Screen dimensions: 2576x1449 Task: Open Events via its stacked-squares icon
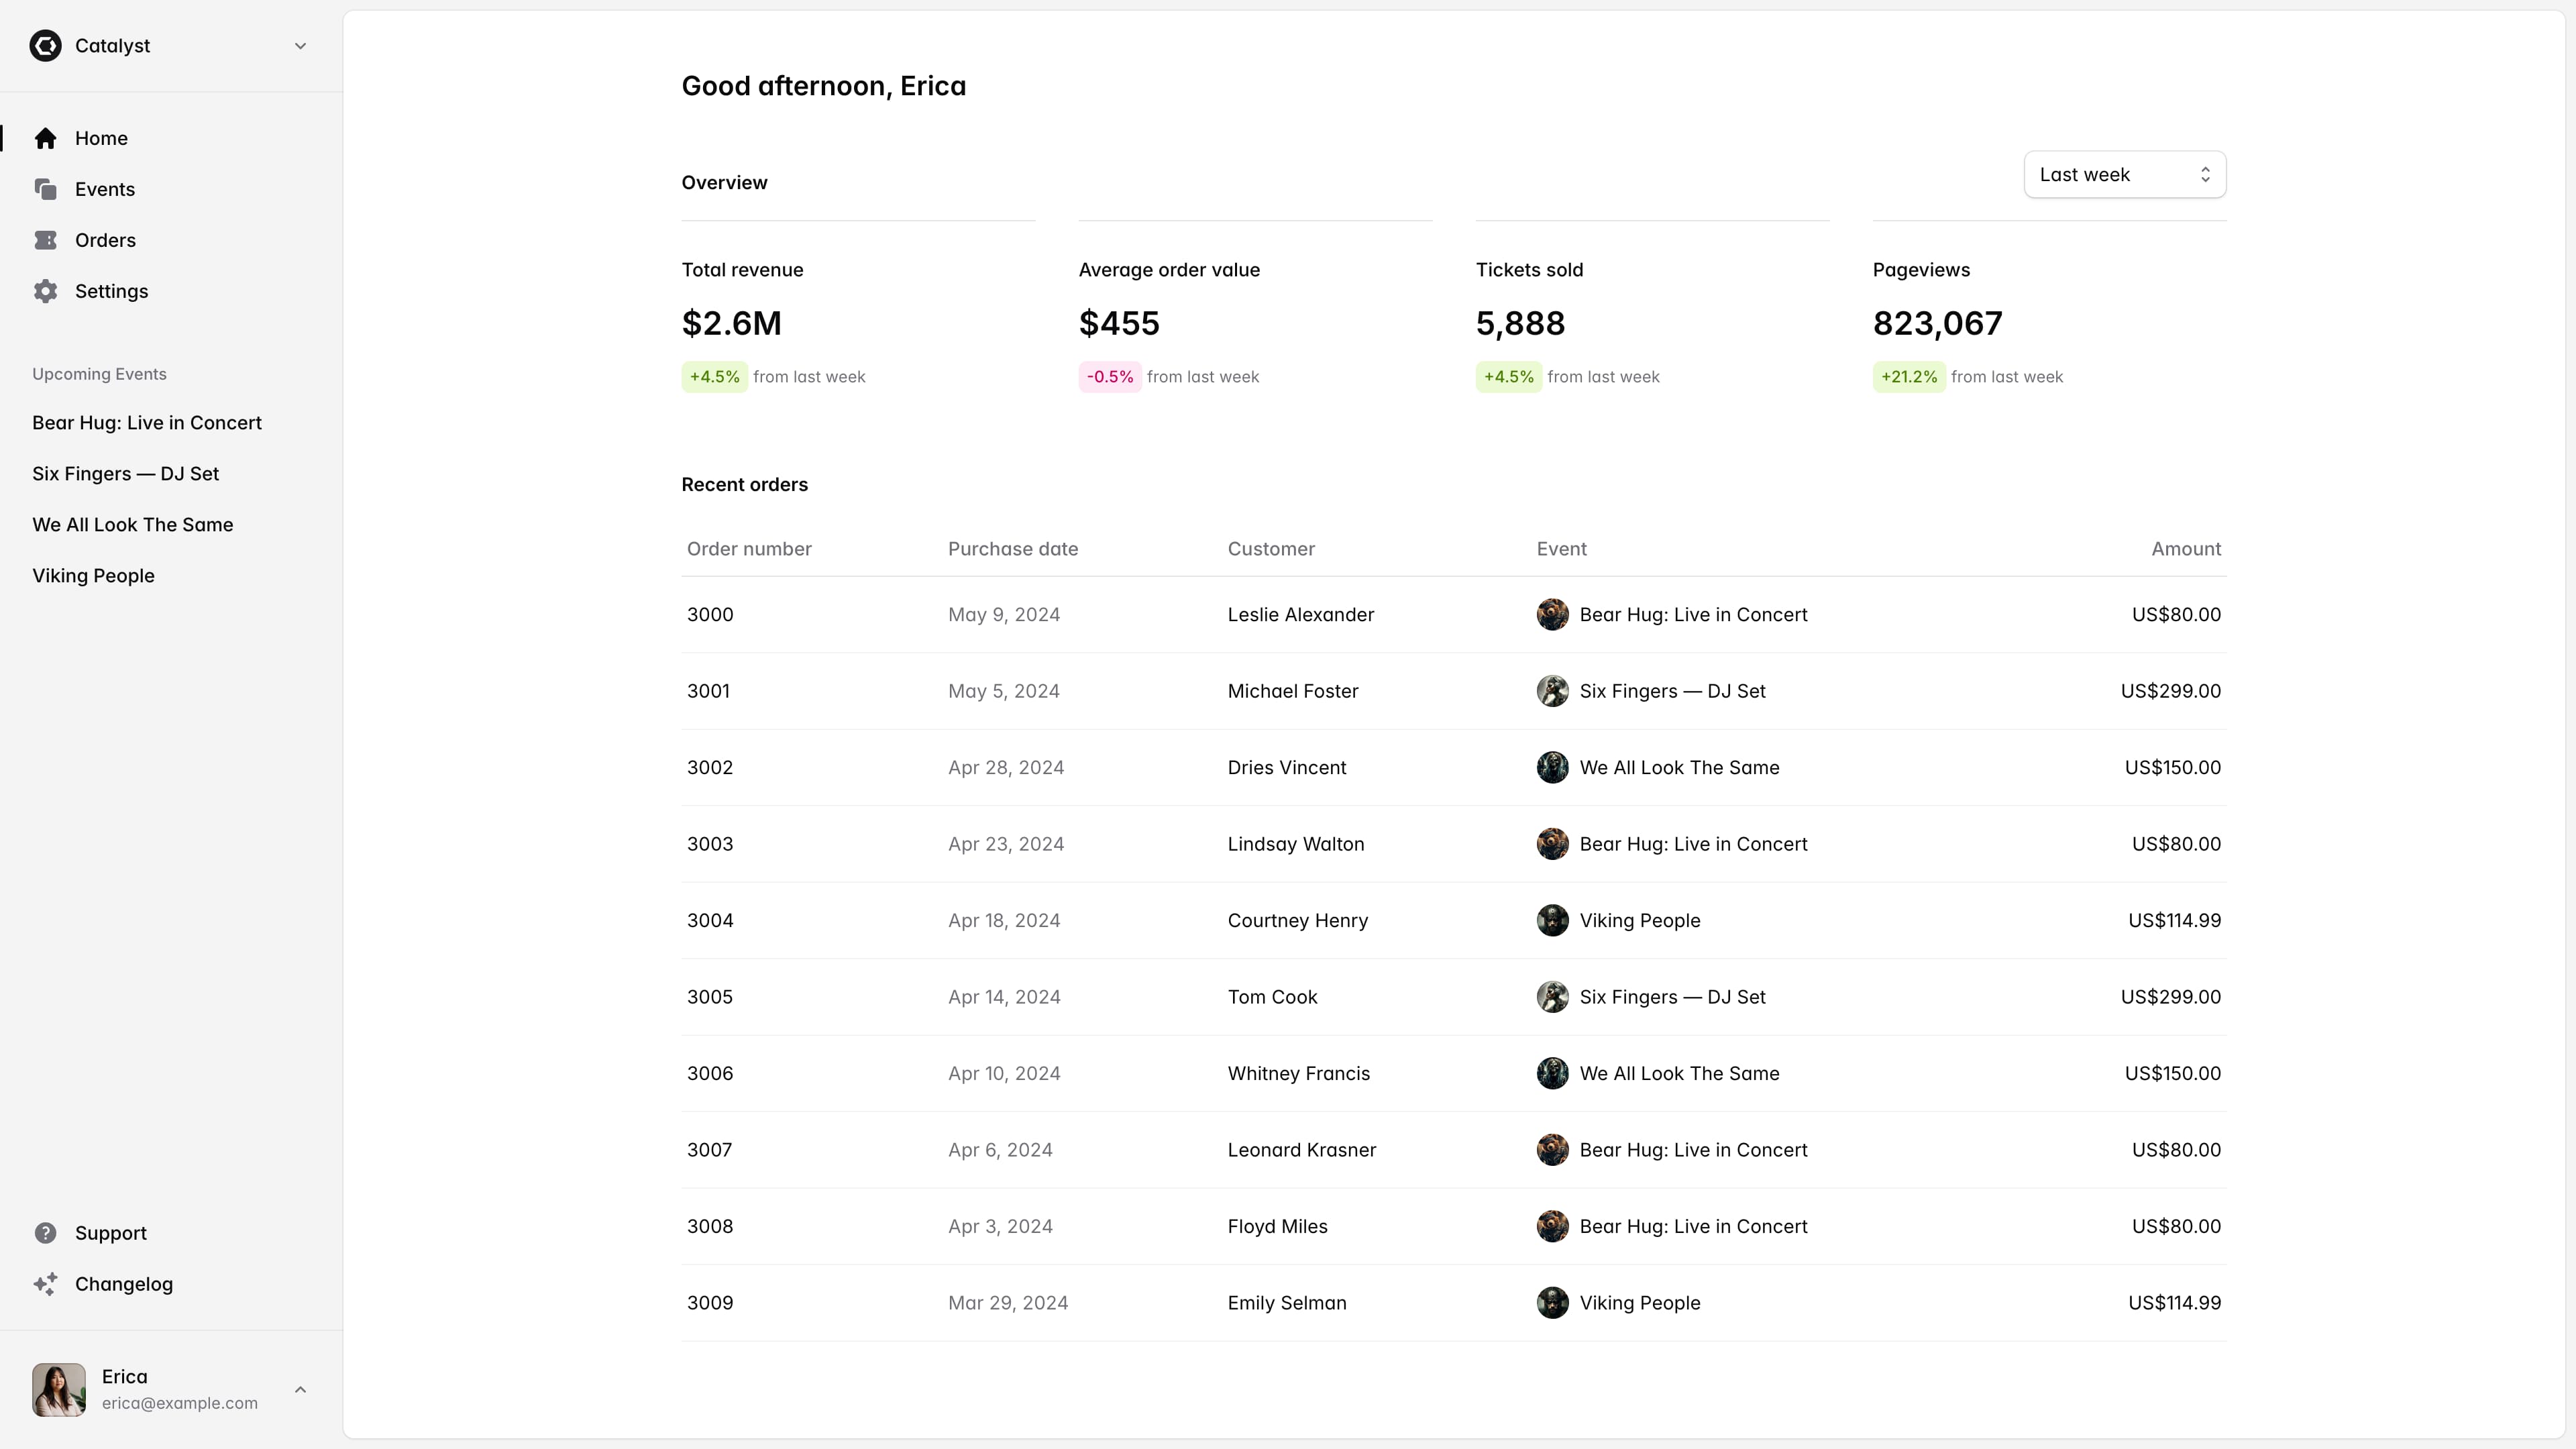[45, 189]
